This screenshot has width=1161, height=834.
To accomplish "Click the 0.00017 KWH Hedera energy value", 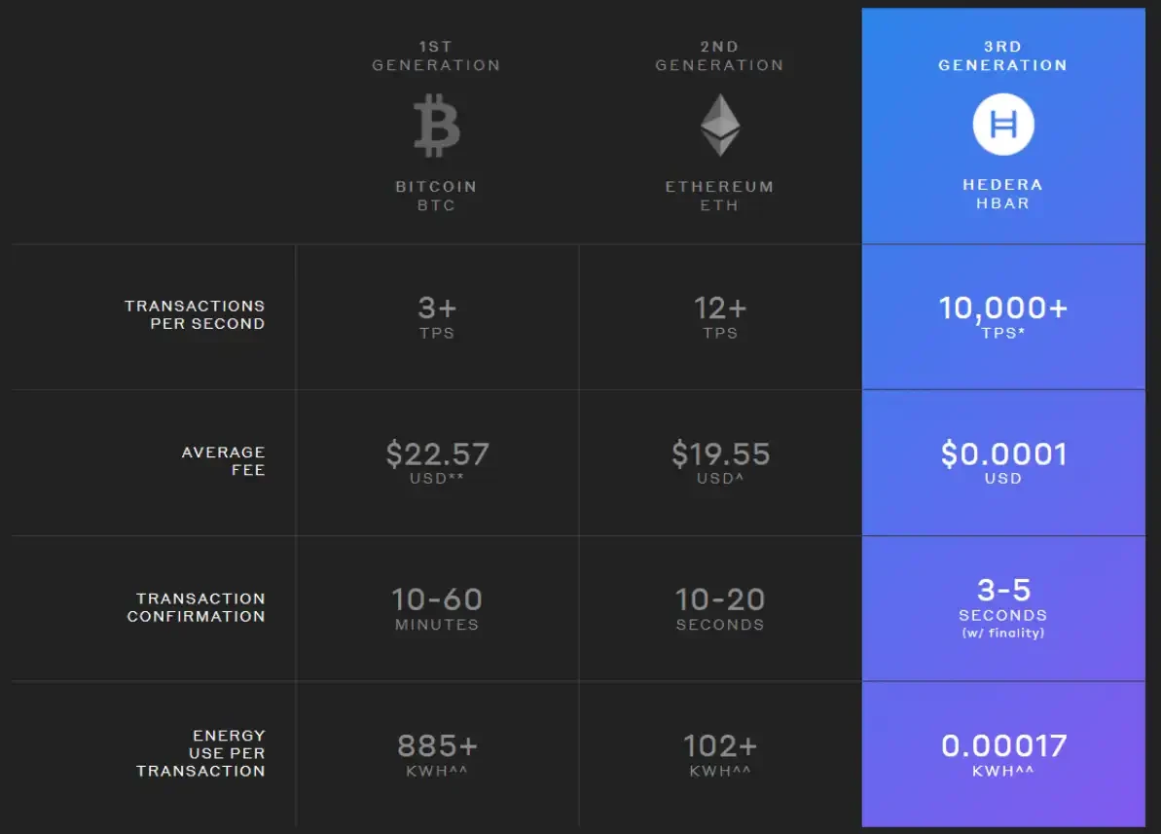I will tap(1003, 754).
